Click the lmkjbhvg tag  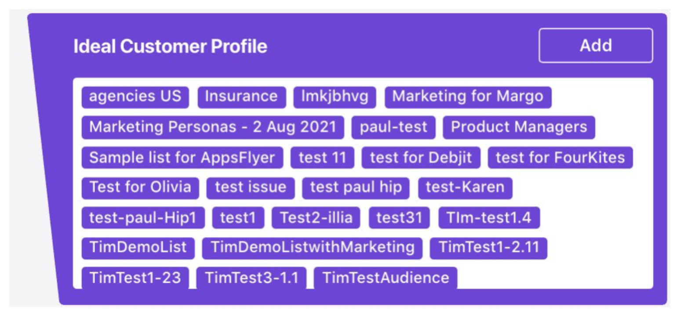tap(335, 97)
